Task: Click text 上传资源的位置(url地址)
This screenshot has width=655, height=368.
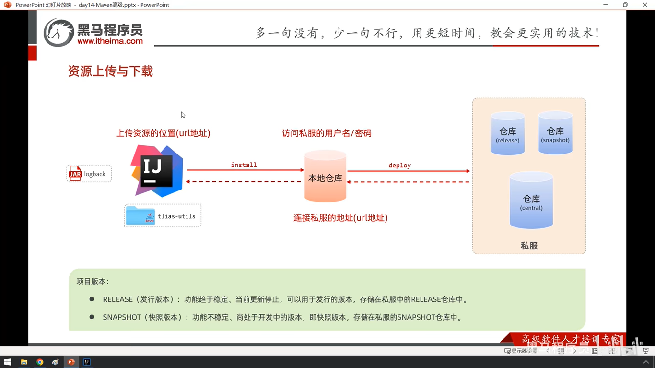Action: tap(163, 133)
